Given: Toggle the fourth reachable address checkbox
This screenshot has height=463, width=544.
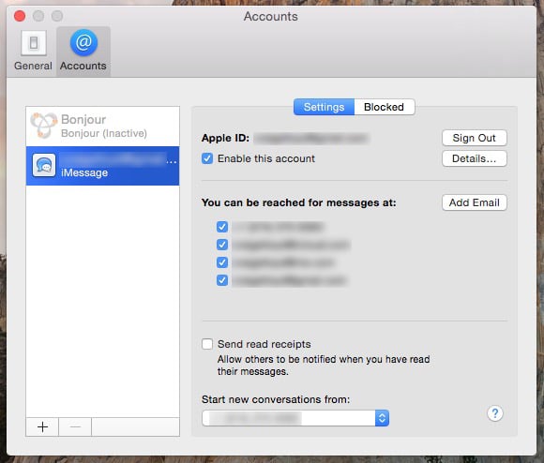Looking at the screenshot, I should [x=222, y=280].
